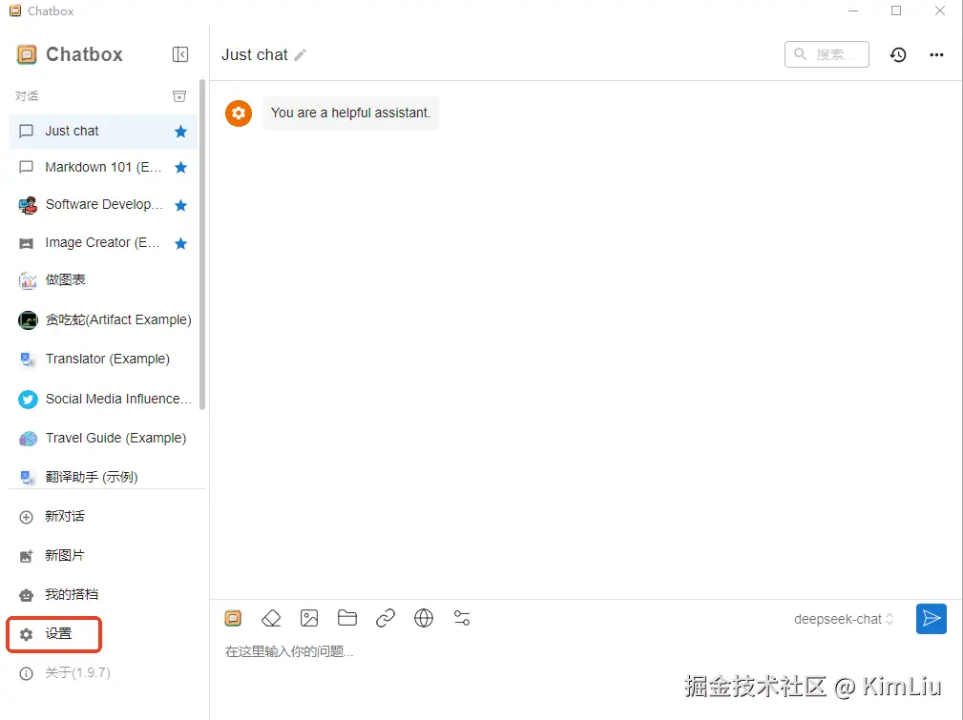963x720 pixels.
Task: Click the image attachment icon
Action: click(309, 618)
